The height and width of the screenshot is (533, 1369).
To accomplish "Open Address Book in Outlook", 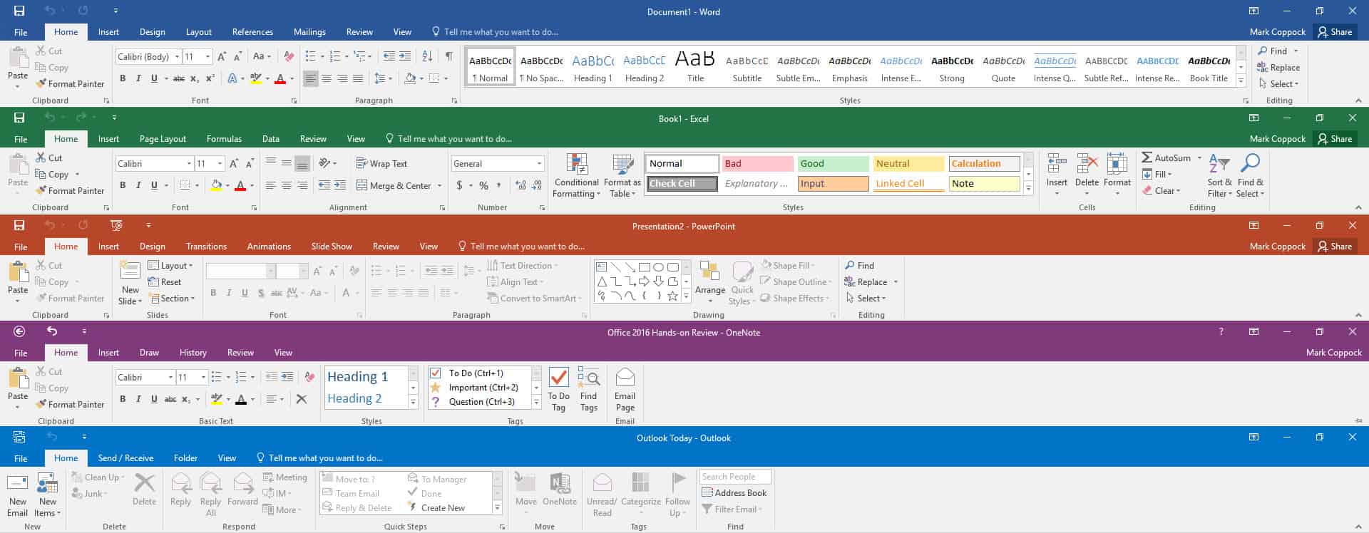I will 734,493.
